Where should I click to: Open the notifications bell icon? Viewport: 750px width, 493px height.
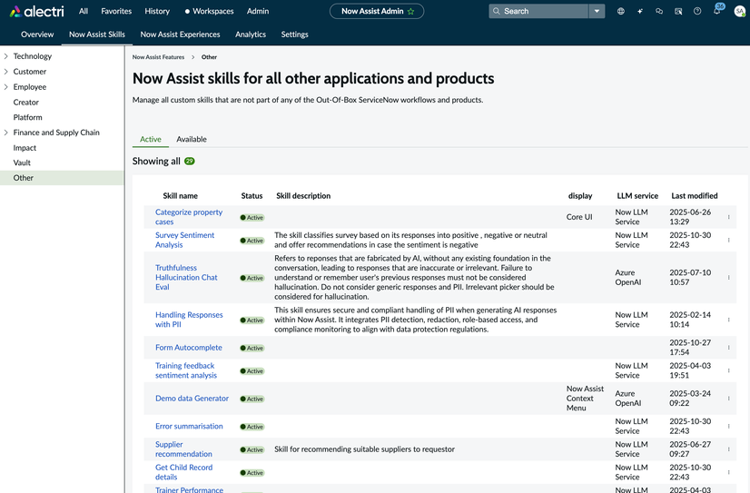point(716,12)
